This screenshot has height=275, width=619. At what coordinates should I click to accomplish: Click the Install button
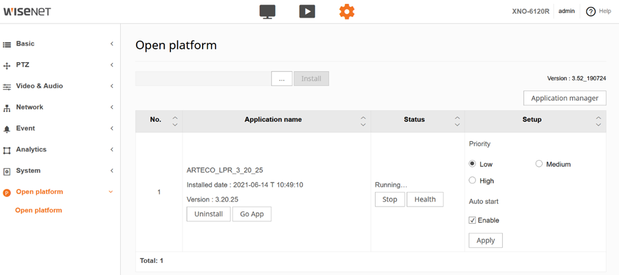(311, 79)
